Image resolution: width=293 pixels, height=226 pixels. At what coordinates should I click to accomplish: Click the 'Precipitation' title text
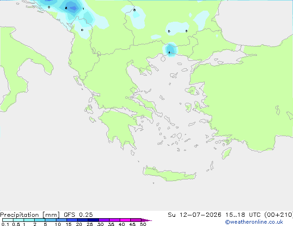[x=19, y=215]
